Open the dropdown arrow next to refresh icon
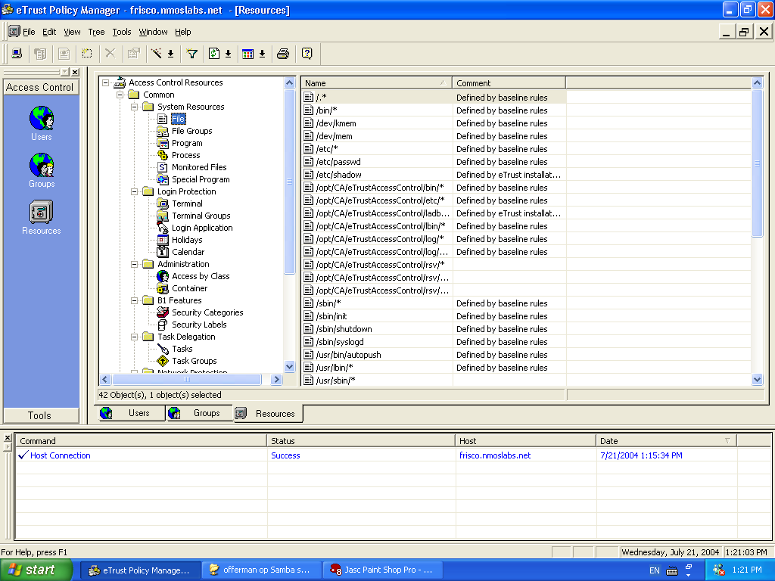The width and height of the screenshot is (775, 581). 229,54
